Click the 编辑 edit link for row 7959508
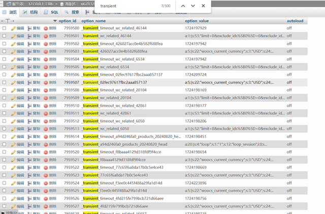This screenshot has width=325, height=214. tap(20, 90)
